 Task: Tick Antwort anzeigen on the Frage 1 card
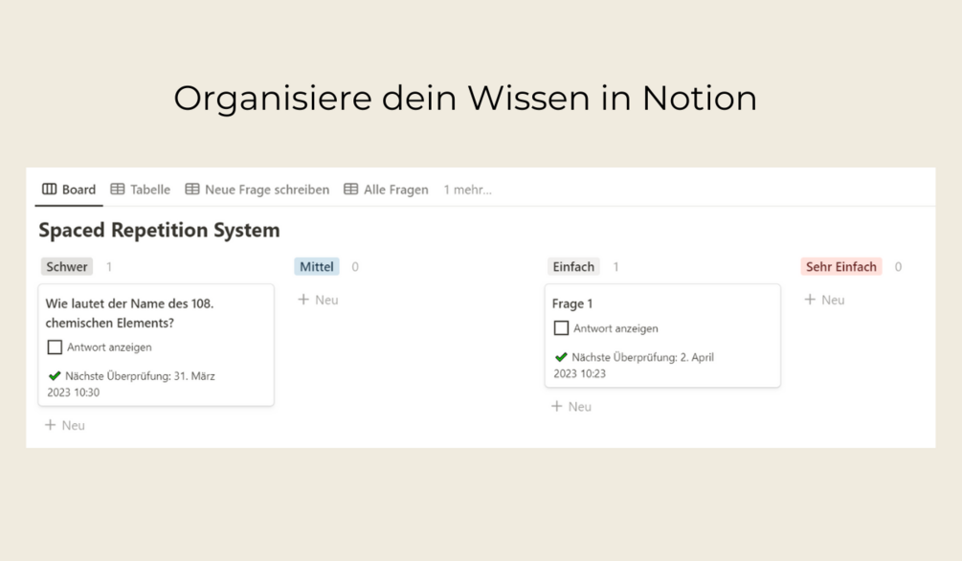coord(561,328)
